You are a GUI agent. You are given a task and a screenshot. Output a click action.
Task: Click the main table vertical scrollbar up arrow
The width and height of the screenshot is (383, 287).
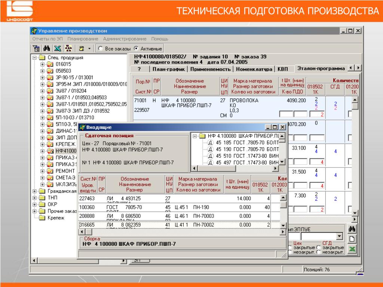(x=355, y=99)
